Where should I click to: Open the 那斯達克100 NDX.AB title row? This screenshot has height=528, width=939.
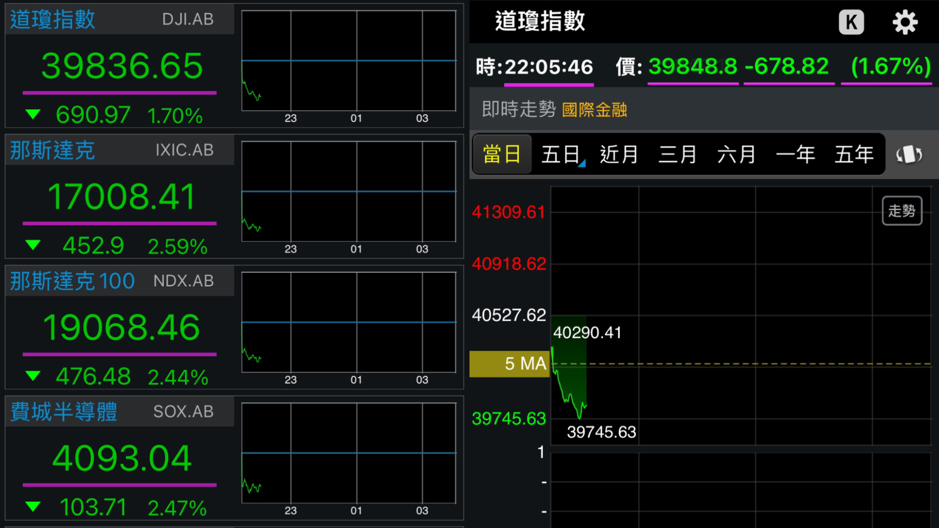tap(119, 281)
